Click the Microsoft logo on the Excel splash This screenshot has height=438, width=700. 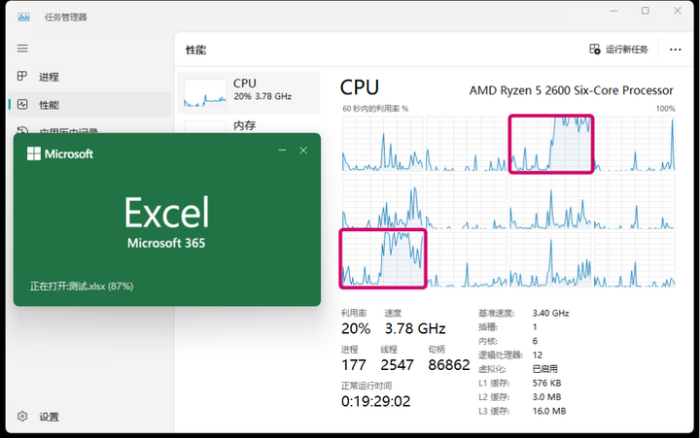pos(60,153)
